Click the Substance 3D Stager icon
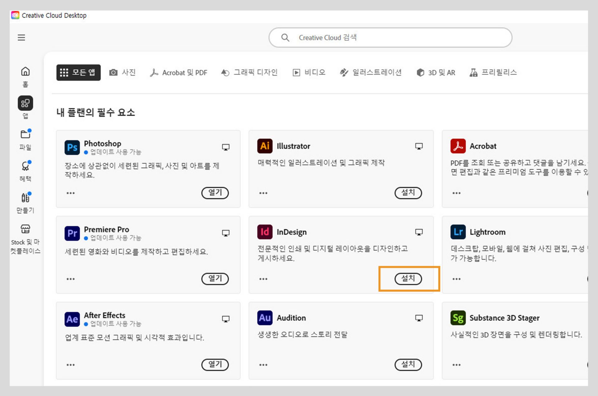Image resolution: width=598 pixels, height=396 pixels. pyautogui.click(x=458, y=318)
